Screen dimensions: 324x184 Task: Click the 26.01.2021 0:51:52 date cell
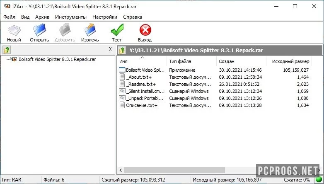point(239,84)
